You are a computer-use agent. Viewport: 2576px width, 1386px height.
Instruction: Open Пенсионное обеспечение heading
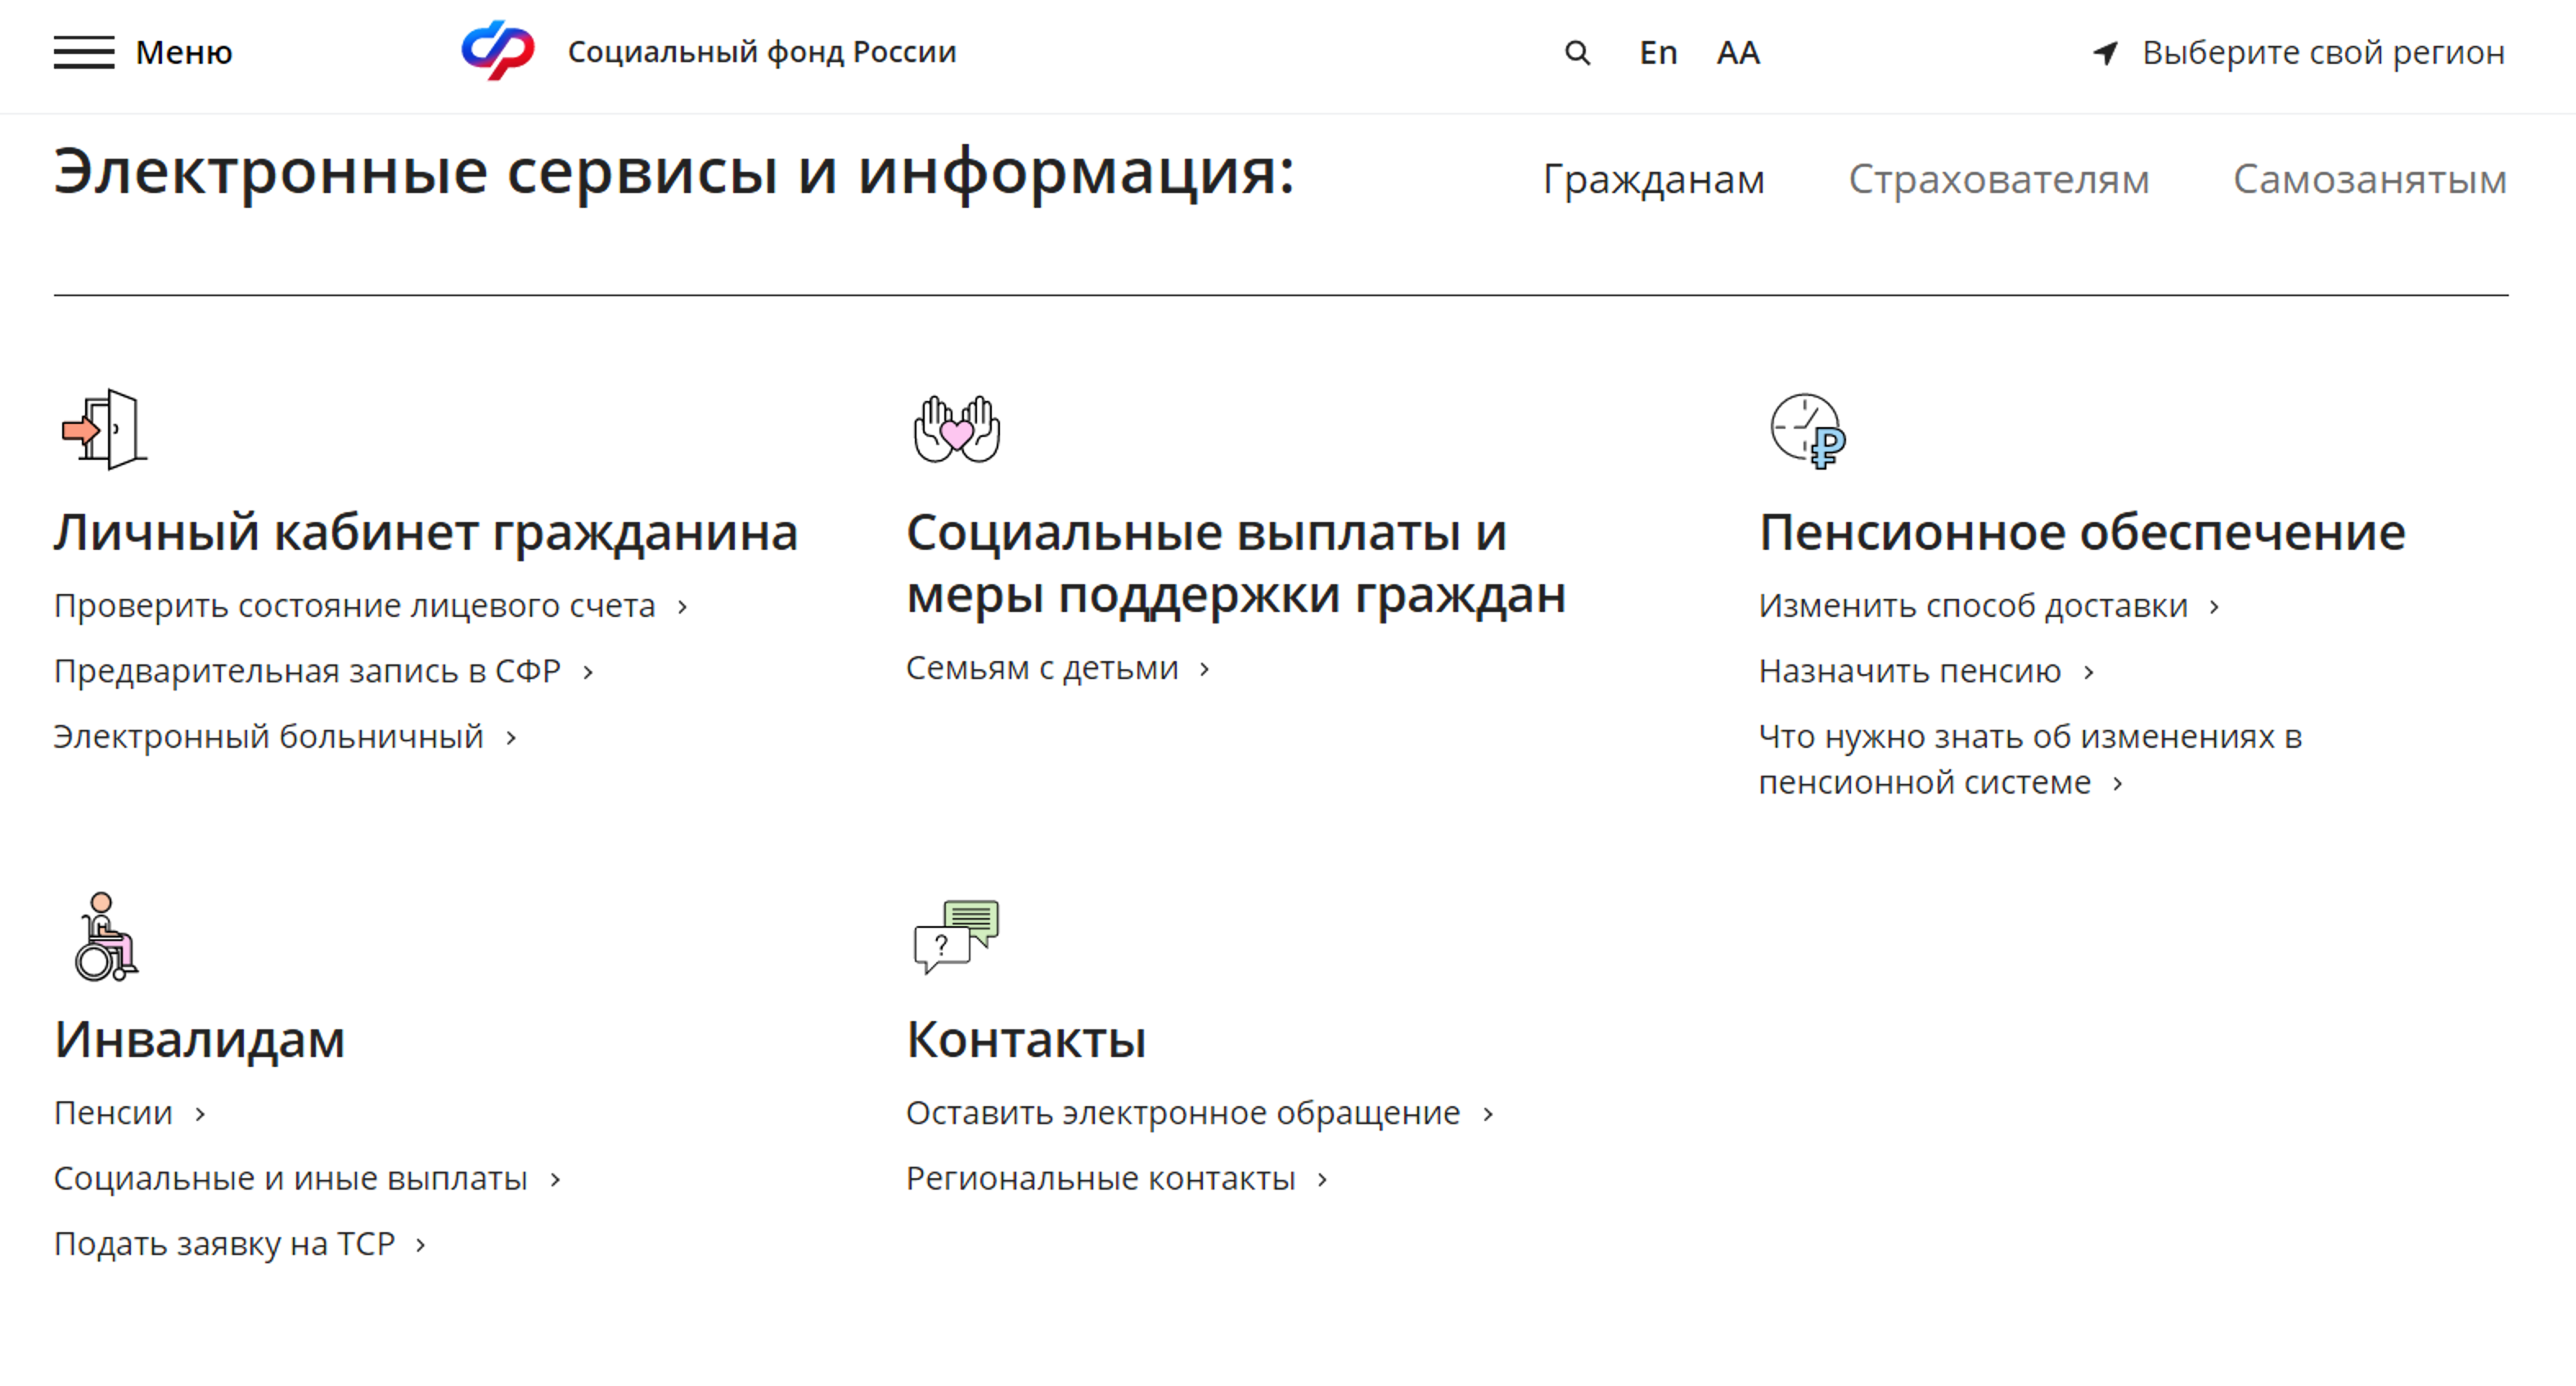2082,532
